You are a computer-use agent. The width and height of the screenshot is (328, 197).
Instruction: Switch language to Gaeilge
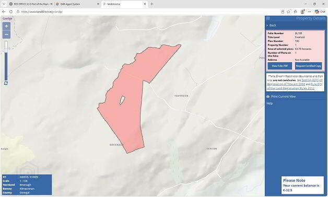tap(7, 18)
